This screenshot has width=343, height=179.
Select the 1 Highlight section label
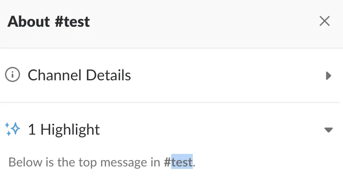64,129
